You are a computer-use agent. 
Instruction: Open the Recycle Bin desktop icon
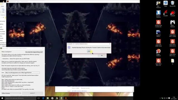click(x=172, y=4)
